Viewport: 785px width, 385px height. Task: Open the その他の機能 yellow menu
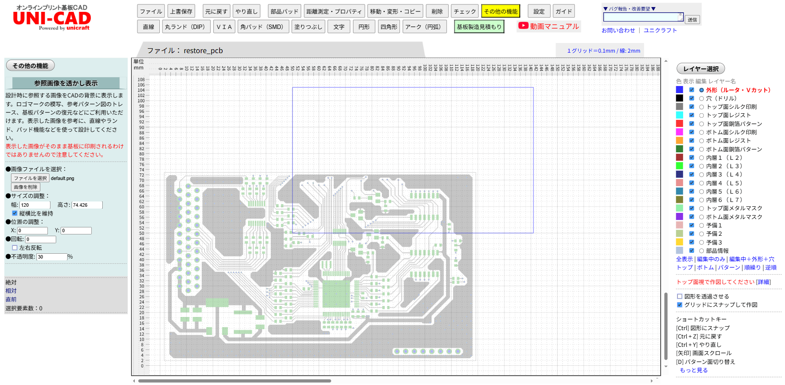(x=501, y=11)
